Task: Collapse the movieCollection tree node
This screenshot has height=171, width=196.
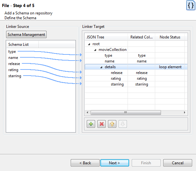Action: 95,50
